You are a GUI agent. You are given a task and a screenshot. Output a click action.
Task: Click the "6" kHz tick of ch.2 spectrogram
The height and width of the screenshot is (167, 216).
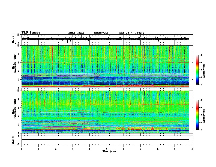(x=19, y=108)
